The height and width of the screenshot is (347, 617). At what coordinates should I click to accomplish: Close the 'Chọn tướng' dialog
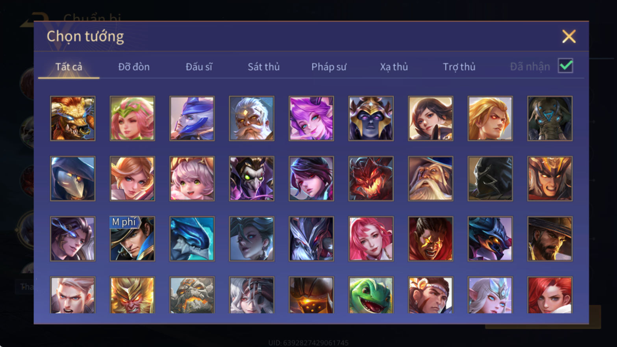569,36
